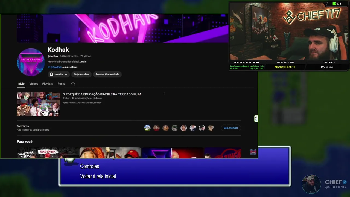Open the 'Vou ferrar o Brasil' thumbnail
This screenshot has width=350, height=197.
(48, 153)
